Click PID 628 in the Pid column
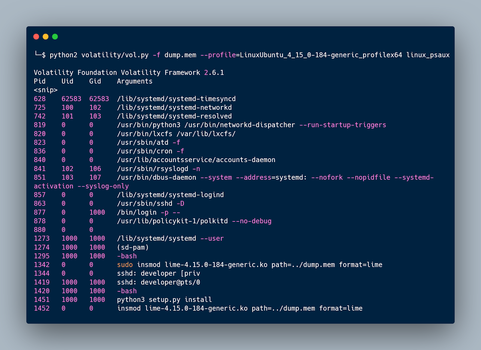The height and width of the screenshot is (350, 481). [x=40, y=99]
